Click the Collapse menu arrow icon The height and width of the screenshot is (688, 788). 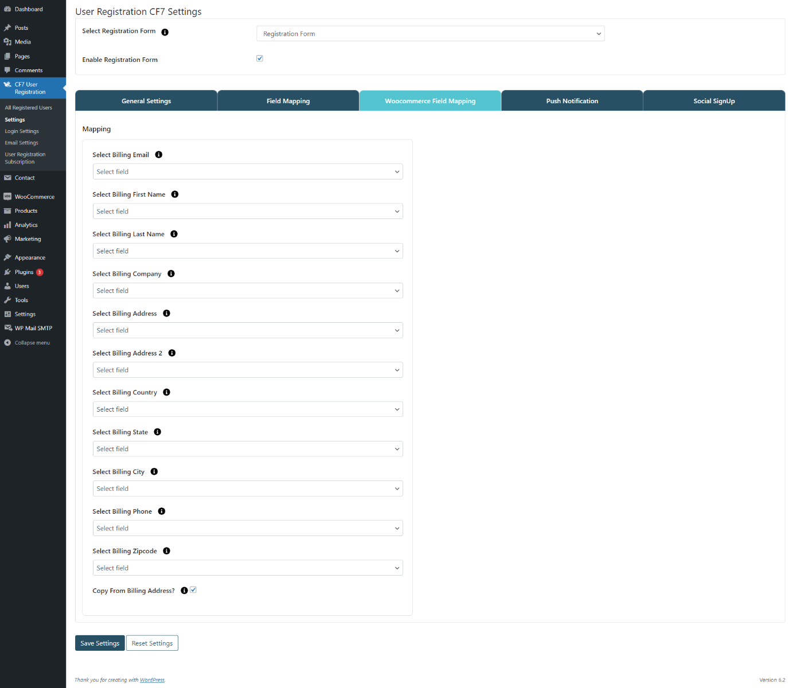[x=7, y=343]
